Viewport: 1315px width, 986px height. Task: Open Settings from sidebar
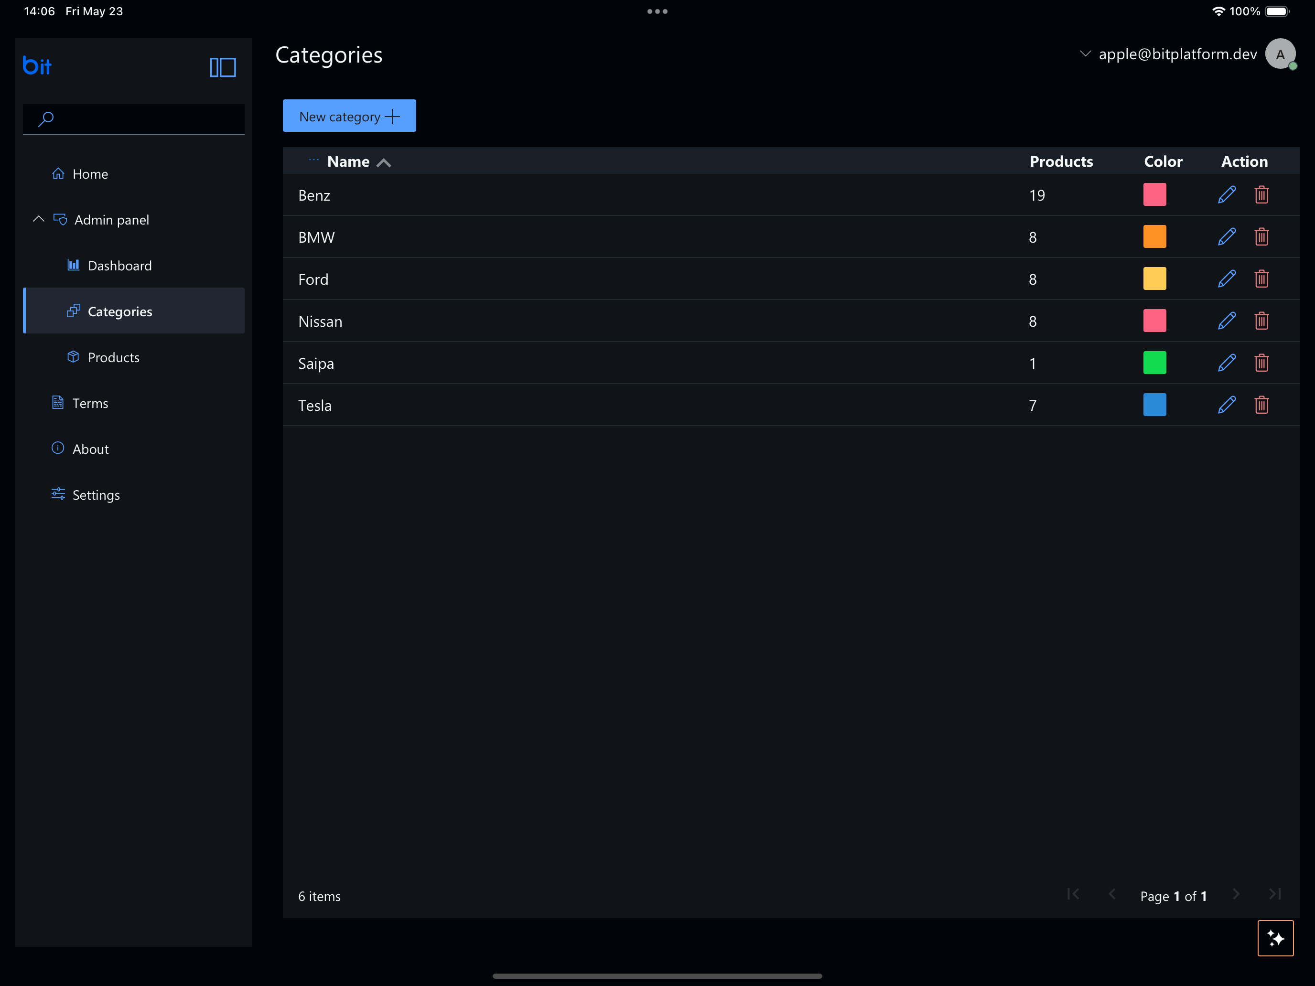coord(134,494)
